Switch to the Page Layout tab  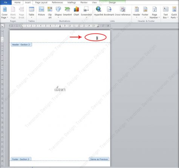tap(41, 2)
